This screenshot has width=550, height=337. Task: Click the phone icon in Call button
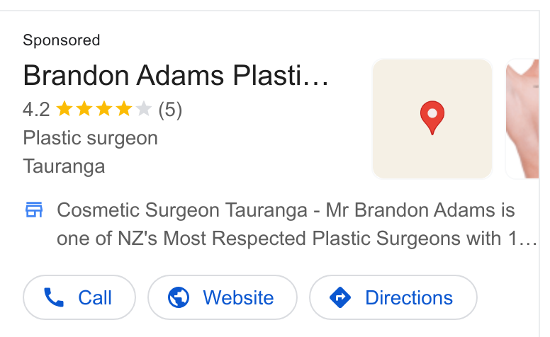[x=54, y=297]
